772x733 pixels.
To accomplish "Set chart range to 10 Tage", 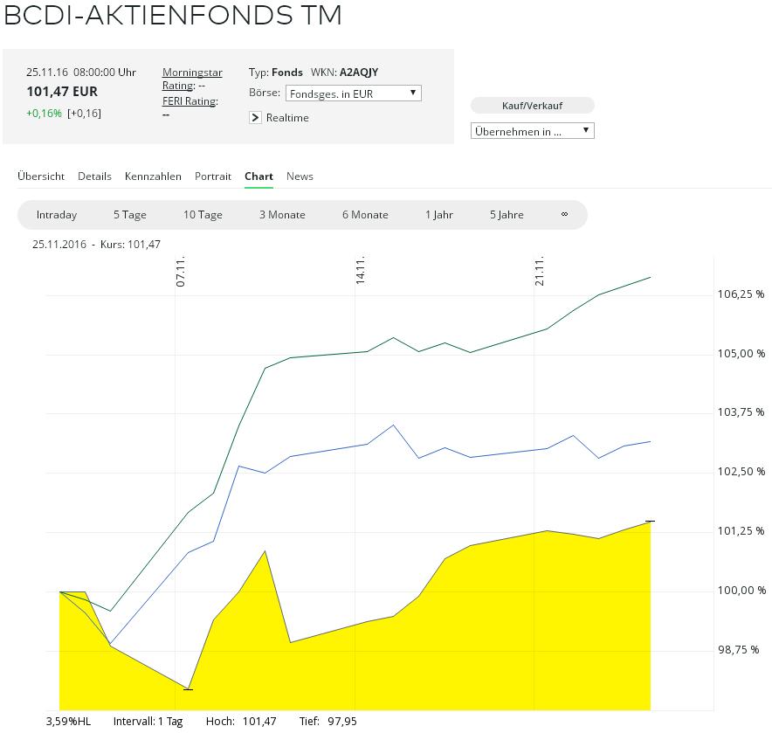I will 203,215.
